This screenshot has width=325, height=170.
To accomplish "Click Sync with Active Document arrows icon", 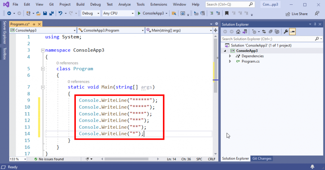I will point(264,32).
